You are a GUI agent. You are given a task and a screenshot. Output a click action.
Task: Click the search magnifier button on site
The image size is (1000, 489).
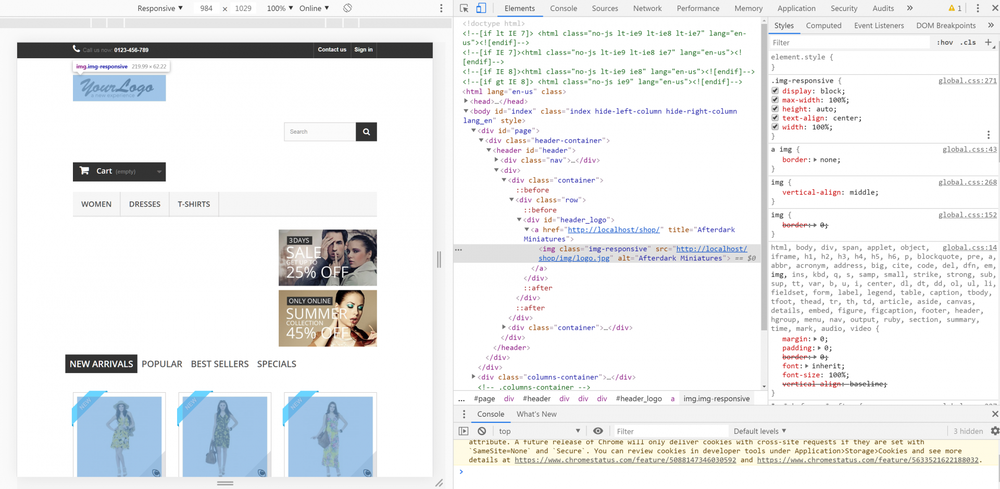tap(366, 132)
